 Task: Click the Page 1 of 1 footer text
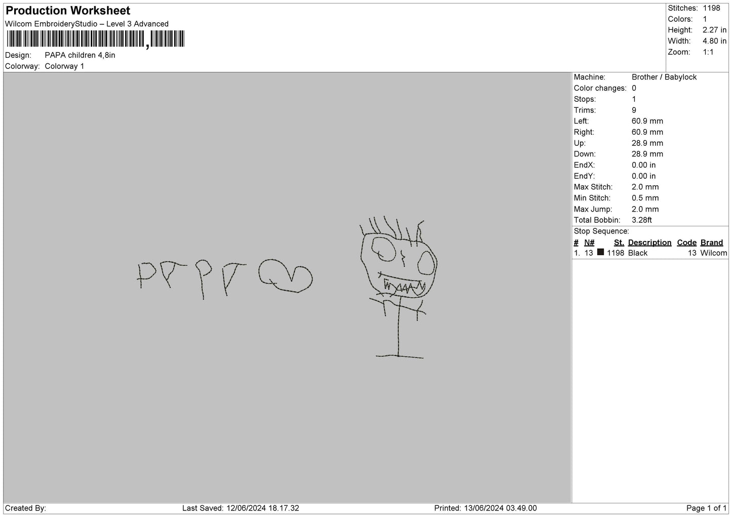706,508
